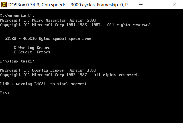The height and width of the screenshot is (123, 183).
Task: Click the word 'LINK' in warning message
Action: point(5,84)
